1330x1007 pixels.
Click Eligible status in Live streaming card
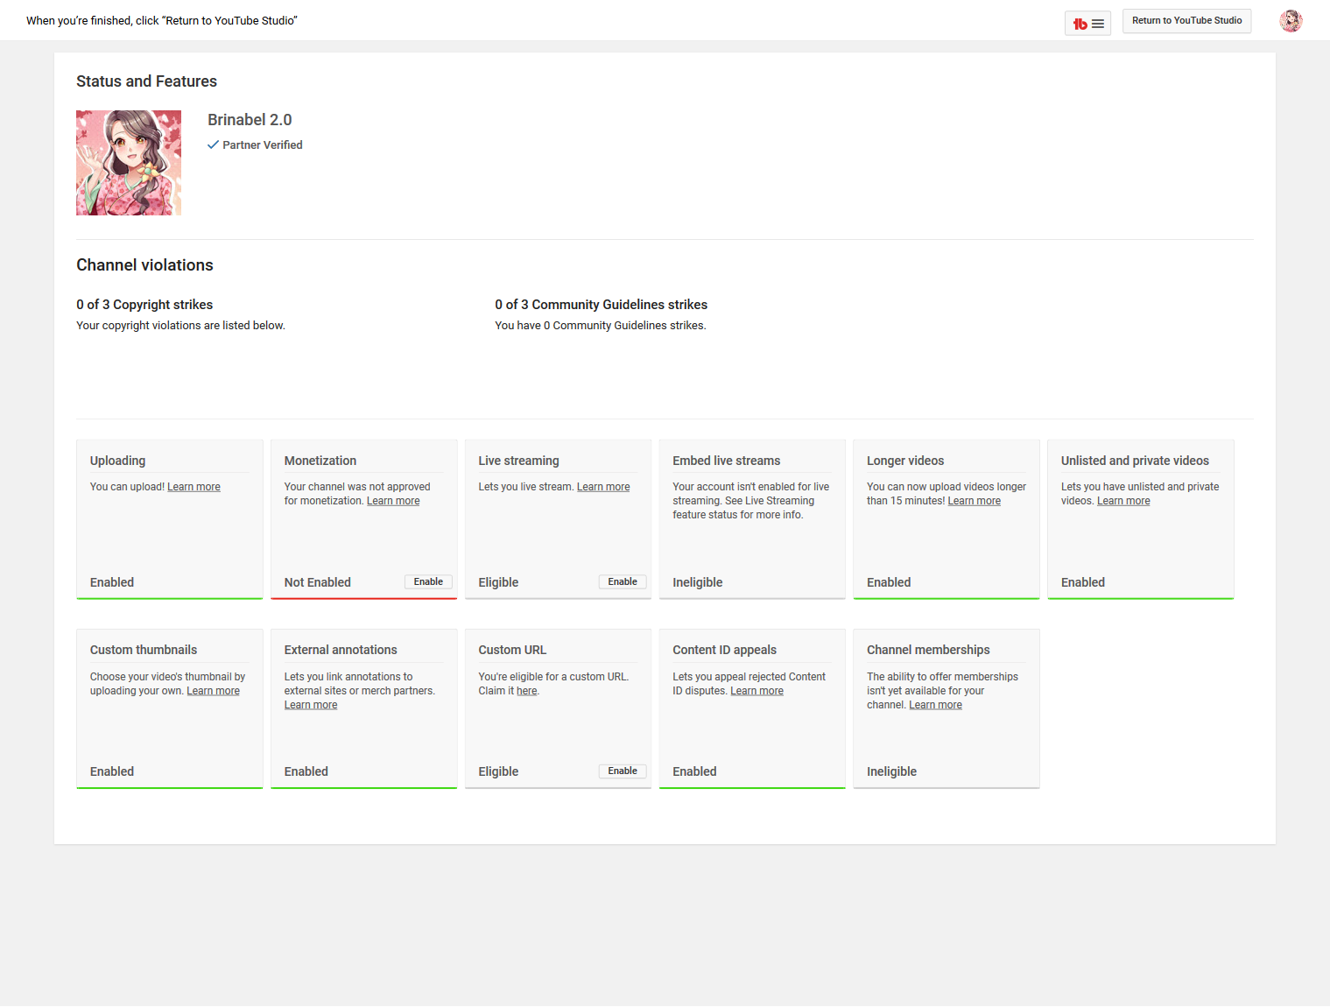(498, 582)
